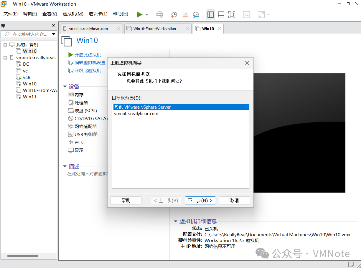Click the 硬盘 (SCSI) device icon

pos(71,111)
